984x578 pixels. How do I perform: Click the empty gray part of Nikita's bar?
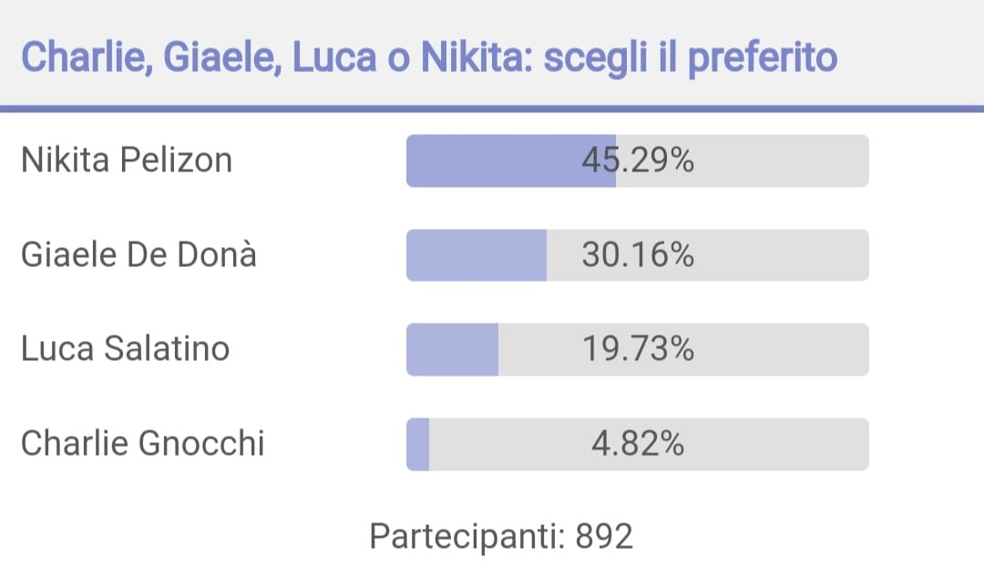point(743,160)
